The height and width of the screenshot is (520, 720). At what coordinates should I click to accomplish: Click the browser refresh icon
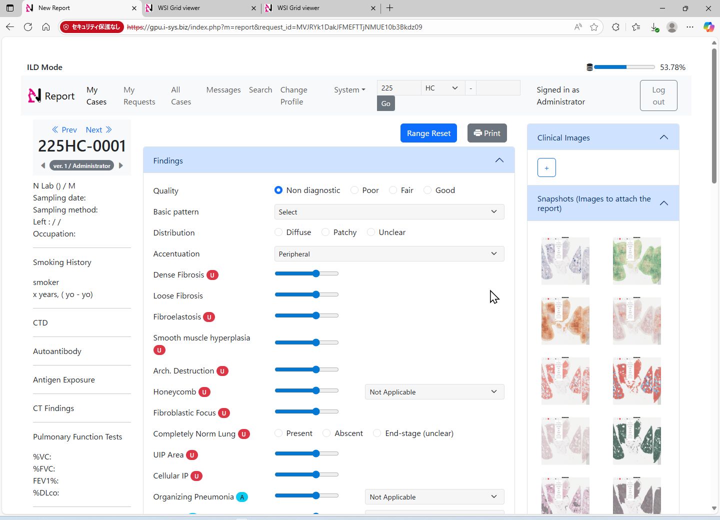pos(28,27)
